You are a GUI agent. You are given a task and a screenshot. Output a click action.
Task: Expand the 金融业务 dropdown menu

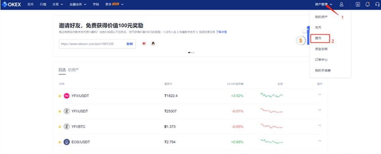[x=78, y=4]
